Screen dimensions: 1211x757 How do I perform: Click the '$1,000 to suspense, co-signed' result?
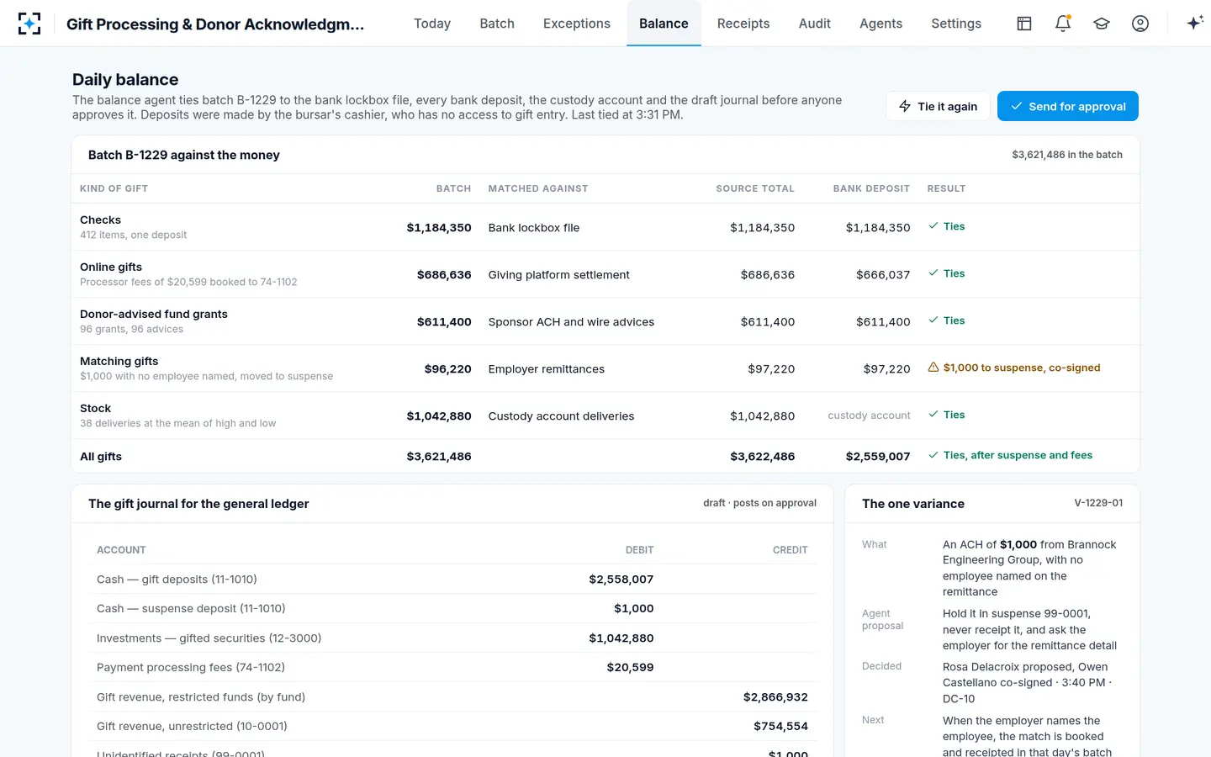coord(1014,368)
